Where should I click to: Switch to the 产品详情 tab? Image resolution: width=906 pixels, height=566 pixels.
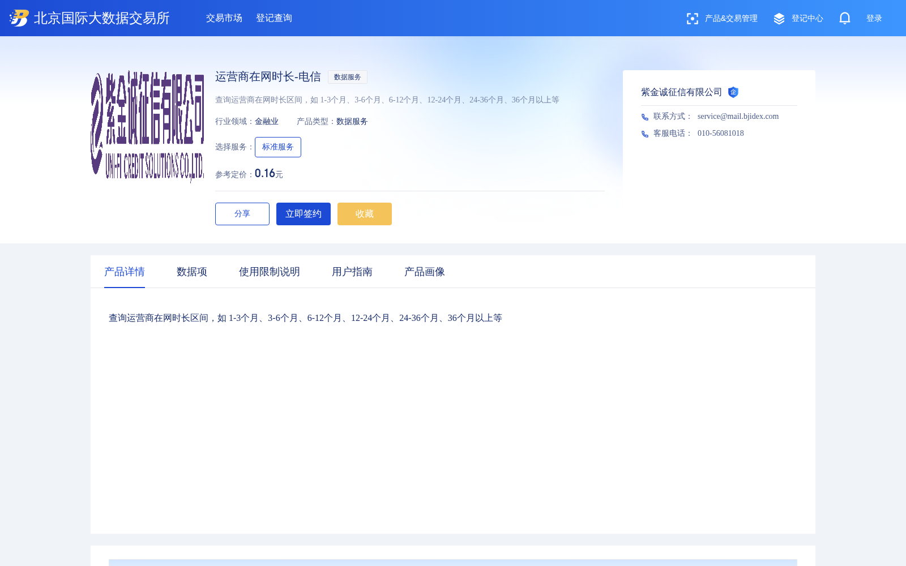pyautogui.click(x=125, y=272)
